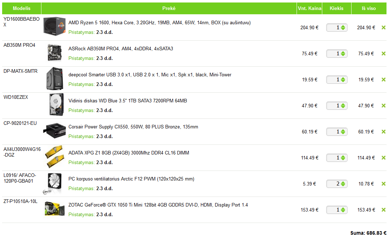Remove Corsair CX550 power supply from cart
This screenshot has width=389, height=239.
(x=383, y=132)
